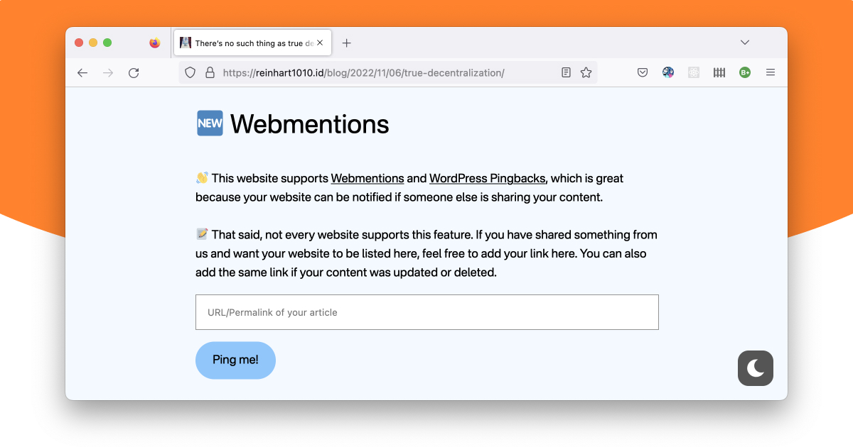This screenshot has width=853, height=447.
Task: Click the fence-shaped extension icon
Action: [x=719, y=72]
